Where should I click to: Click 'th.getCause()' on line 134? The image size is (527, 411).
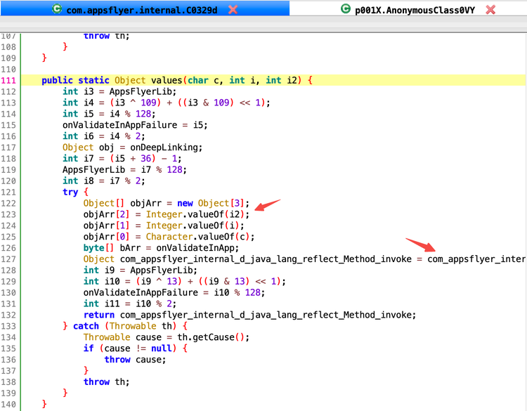coord(211,337)
